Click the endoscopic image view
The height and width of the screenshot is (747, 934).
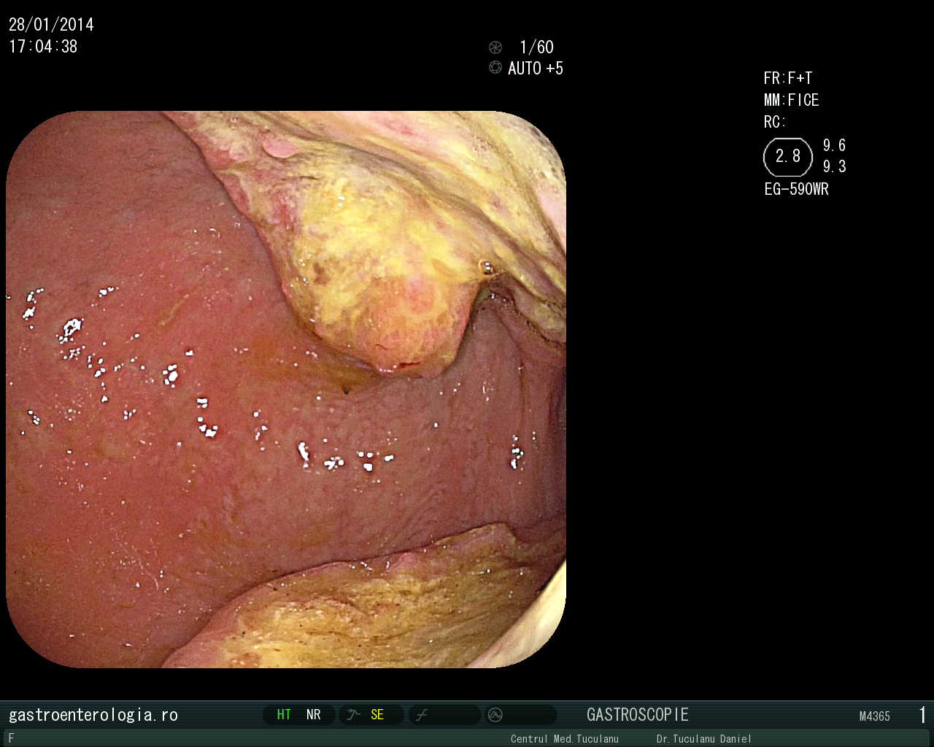click(x=286, y=390)
